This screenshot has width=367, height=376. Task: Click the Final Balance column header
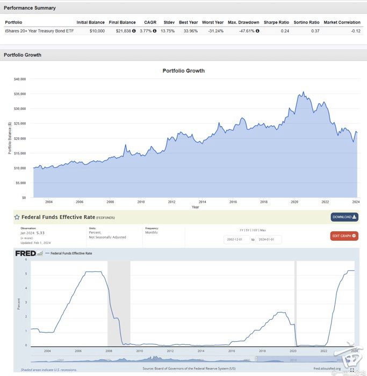pyautogui.click(x=123, y=23)
